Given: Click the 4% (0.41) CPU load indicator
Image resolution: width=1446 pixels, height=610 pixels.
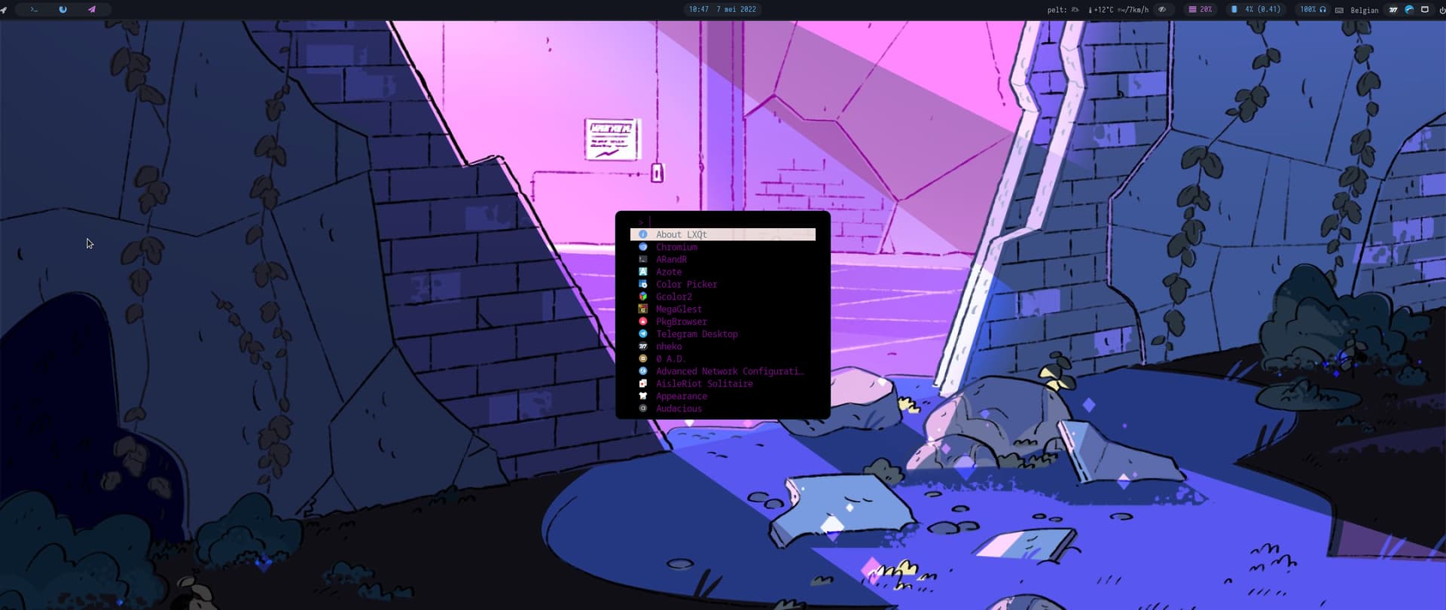Looking at the screenshot, I should coord(1255,9).
